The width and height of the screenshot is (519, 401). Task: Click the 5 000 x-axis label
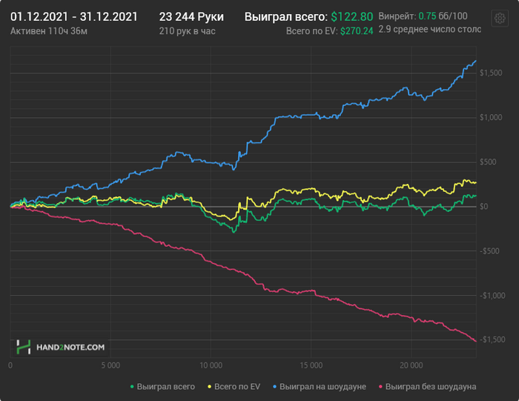coord(110,365)
